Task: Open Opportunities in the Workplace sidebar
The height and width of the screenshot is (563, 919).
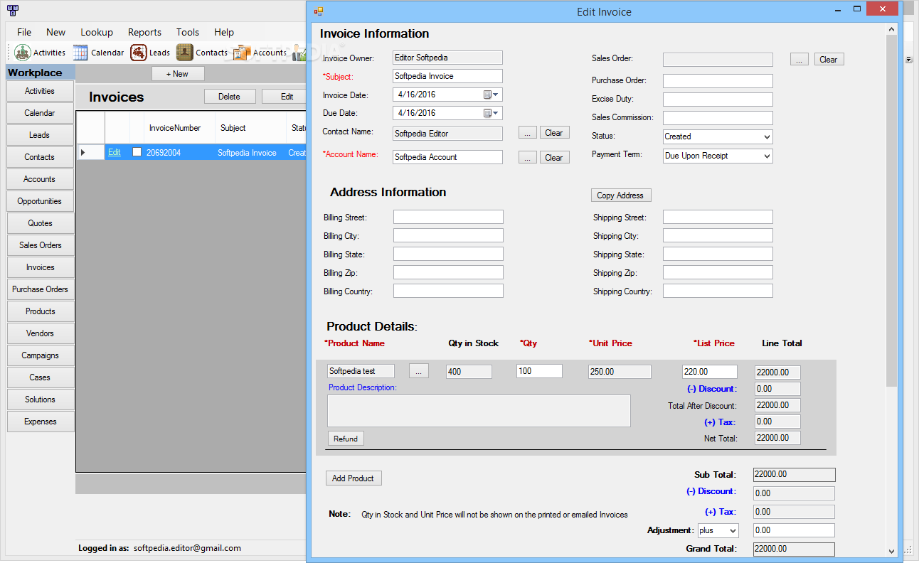Action: coord(40,201)
